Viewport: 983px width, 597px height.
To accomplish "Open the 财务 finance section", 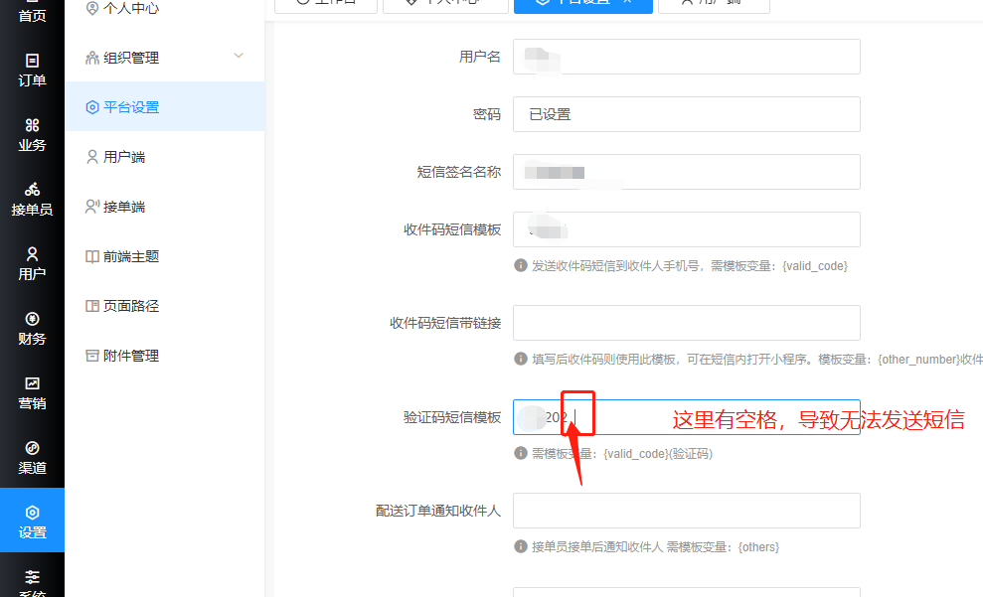I will pos(32,328).
